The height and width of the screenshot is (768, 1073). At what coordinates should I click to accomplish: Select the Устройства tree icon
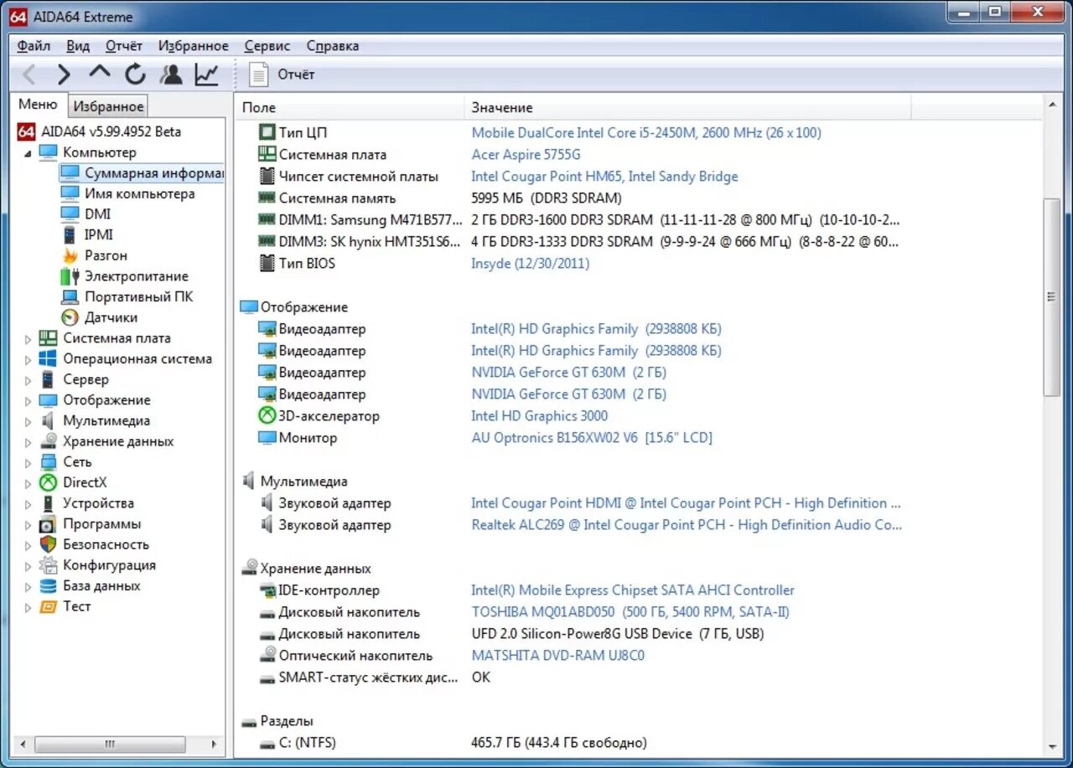tap(48, 503)
